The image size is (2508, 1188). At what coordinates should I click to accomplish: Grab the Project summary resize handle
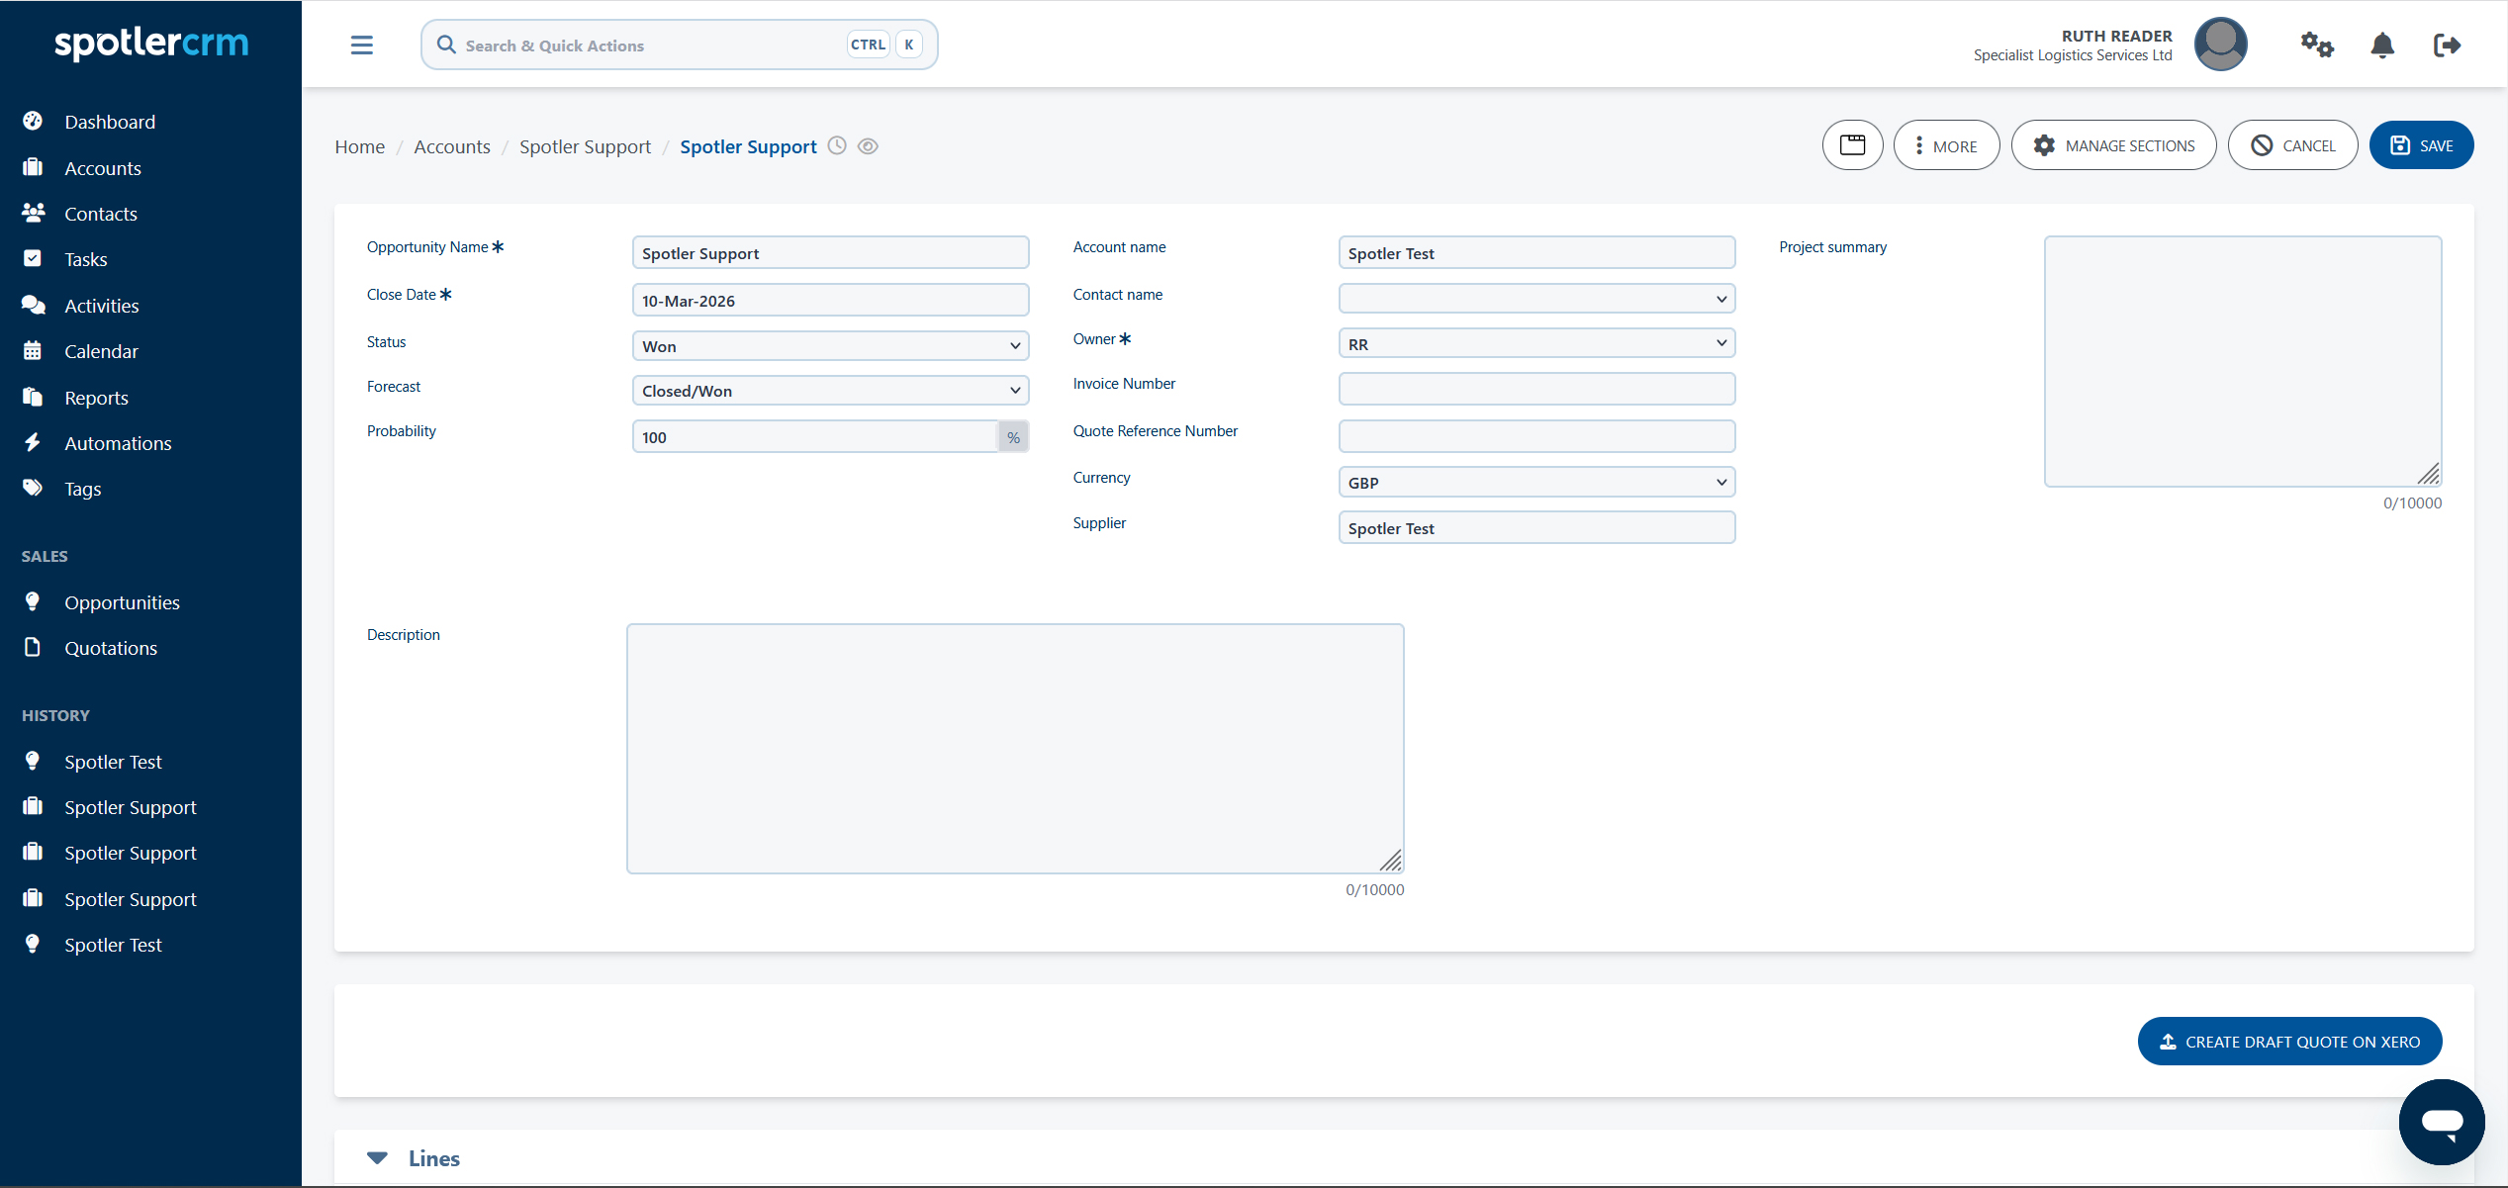pyautogui.click(x=2429, y=474)
